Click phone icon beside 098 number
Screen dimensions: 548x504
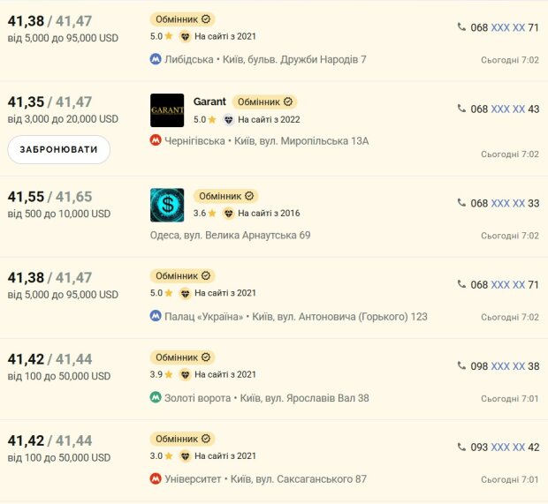[x=461, y=365]
